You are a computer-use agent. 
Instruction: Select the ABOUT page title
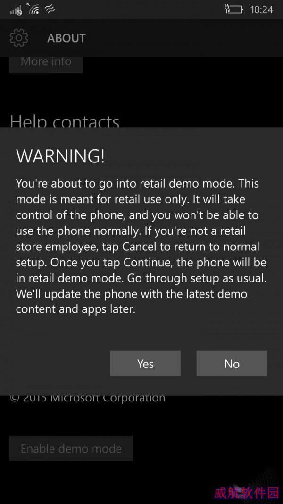(67, 38)
